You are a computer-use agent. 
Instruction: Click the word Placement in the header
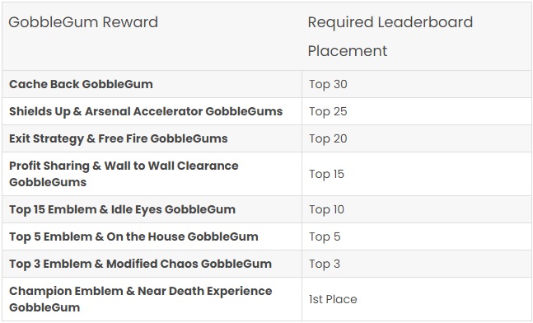coord(348,51)
